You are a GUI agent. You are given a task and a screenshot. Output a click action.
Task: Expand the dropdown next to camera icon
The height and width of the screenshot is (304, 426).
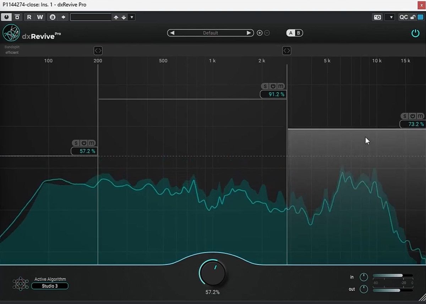coord(389,17)
